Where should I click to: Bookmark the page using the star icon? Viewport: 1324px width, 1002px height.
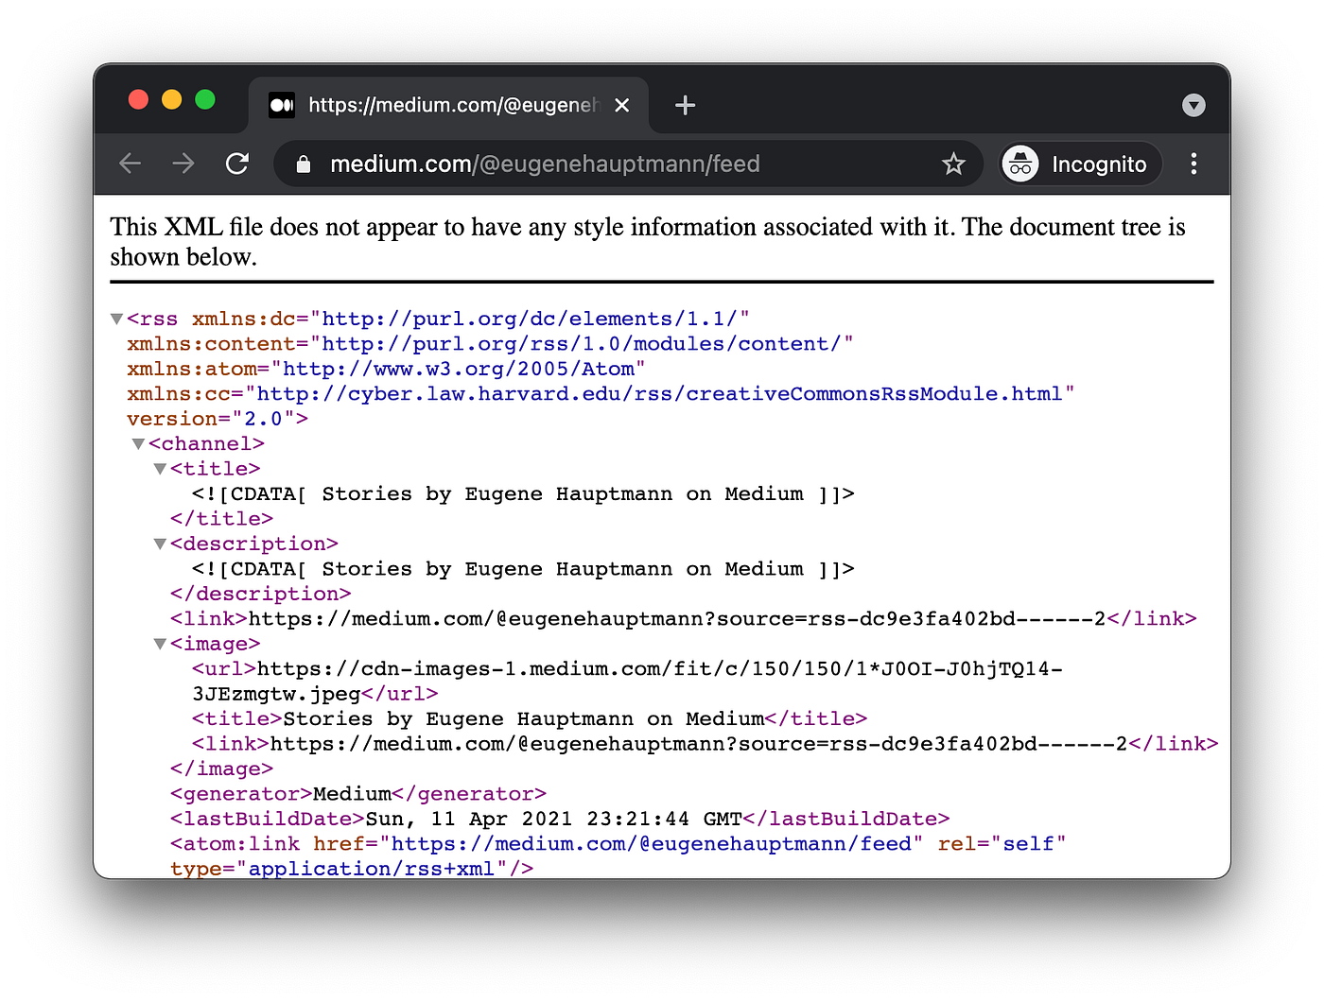[954, 164]
